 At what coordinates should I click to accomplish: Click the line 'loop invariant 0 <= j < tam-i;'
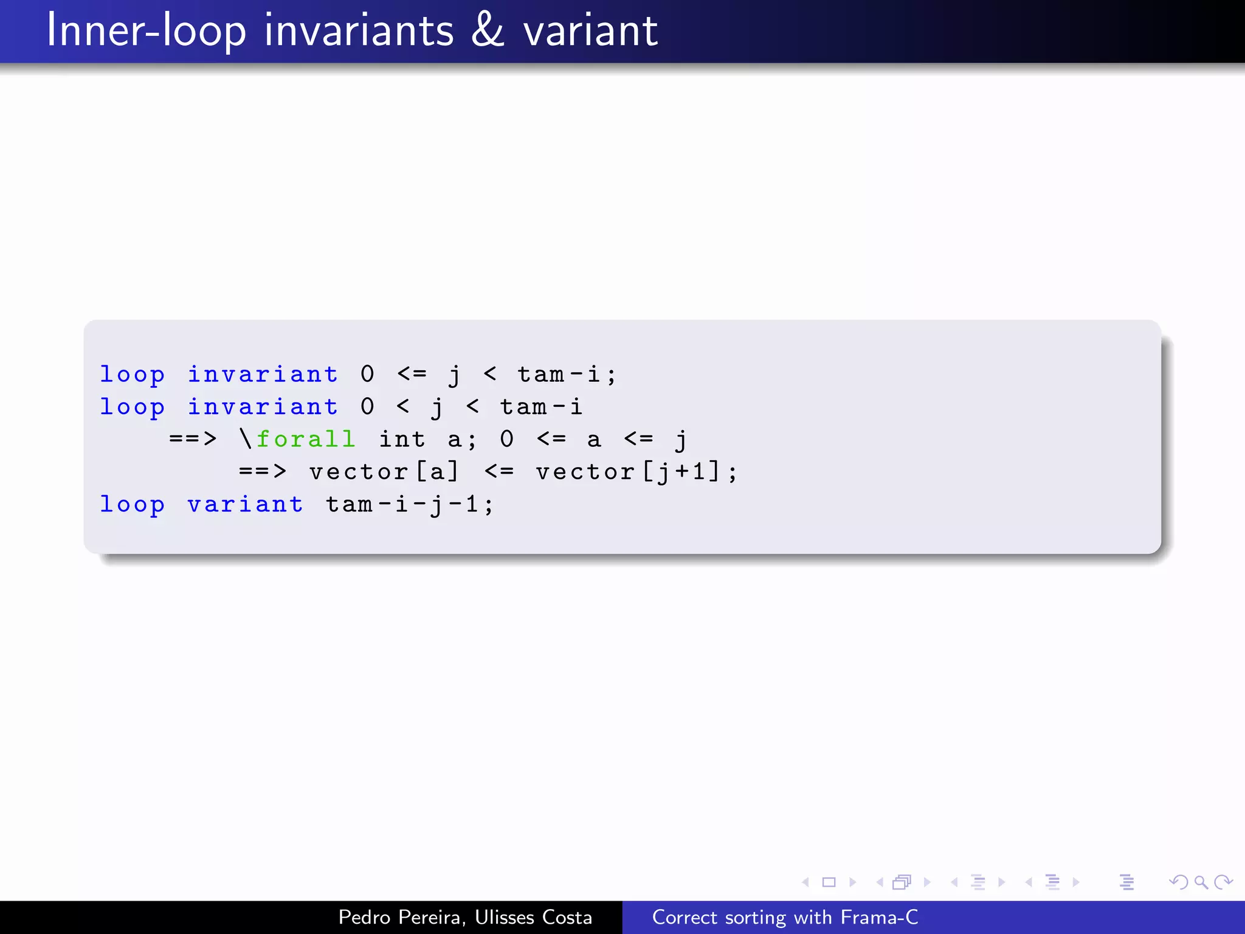[358, 375]
